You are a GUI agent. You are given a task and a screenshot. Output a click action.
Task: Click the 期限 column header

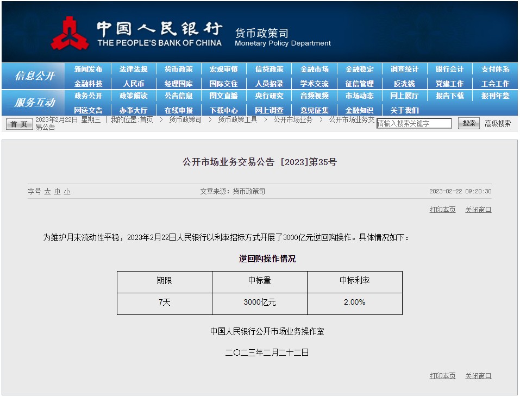coord(165,282)
